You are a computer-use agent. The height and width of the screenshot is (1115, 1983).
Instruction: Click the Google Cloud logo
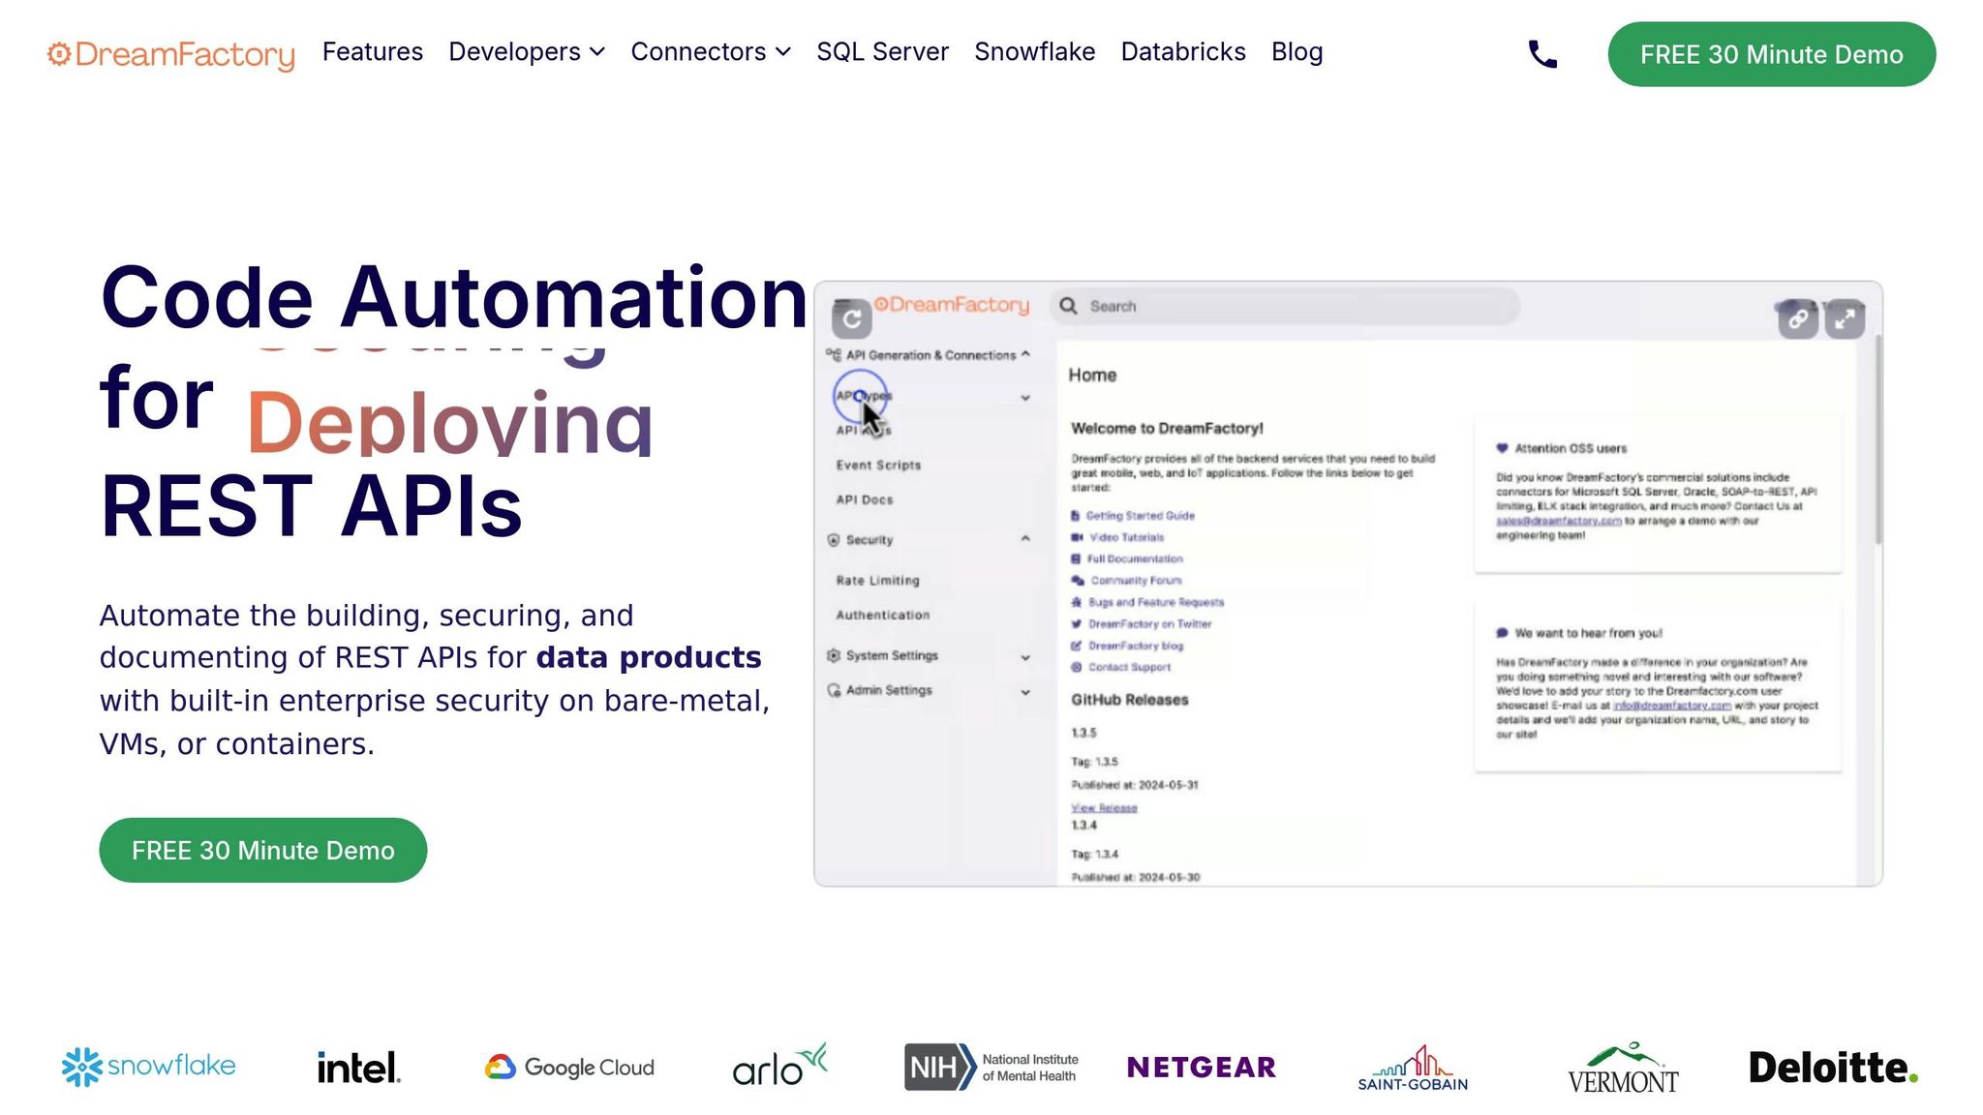(569, 1067)
